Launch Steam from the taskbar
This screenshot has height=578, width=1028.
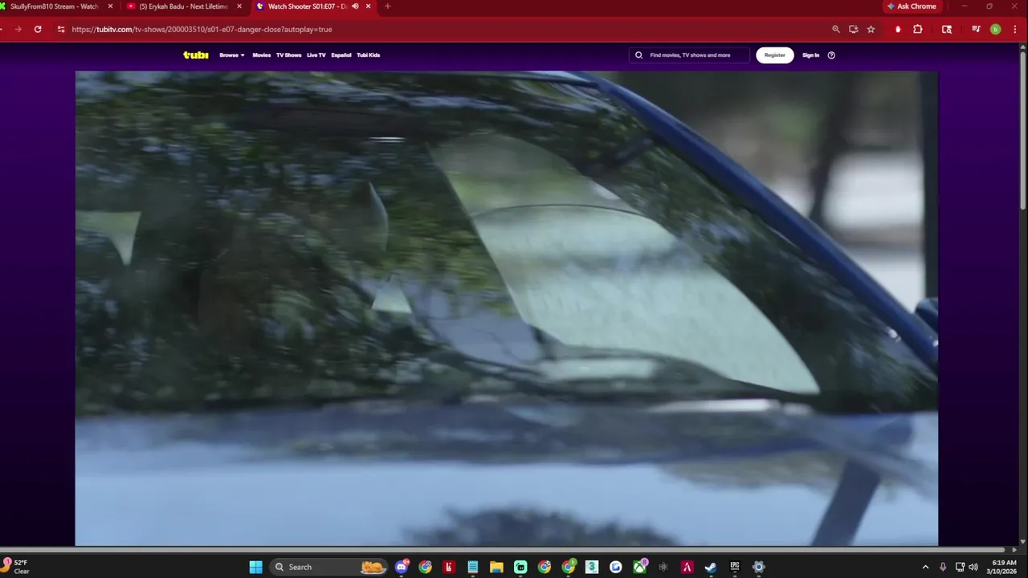(x=711, y=567)
